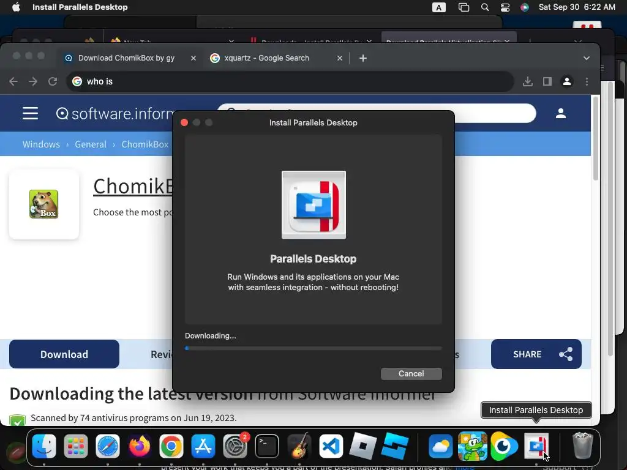Click the software.informer logo
Screen dimensions: 627x470
(115, 114)
